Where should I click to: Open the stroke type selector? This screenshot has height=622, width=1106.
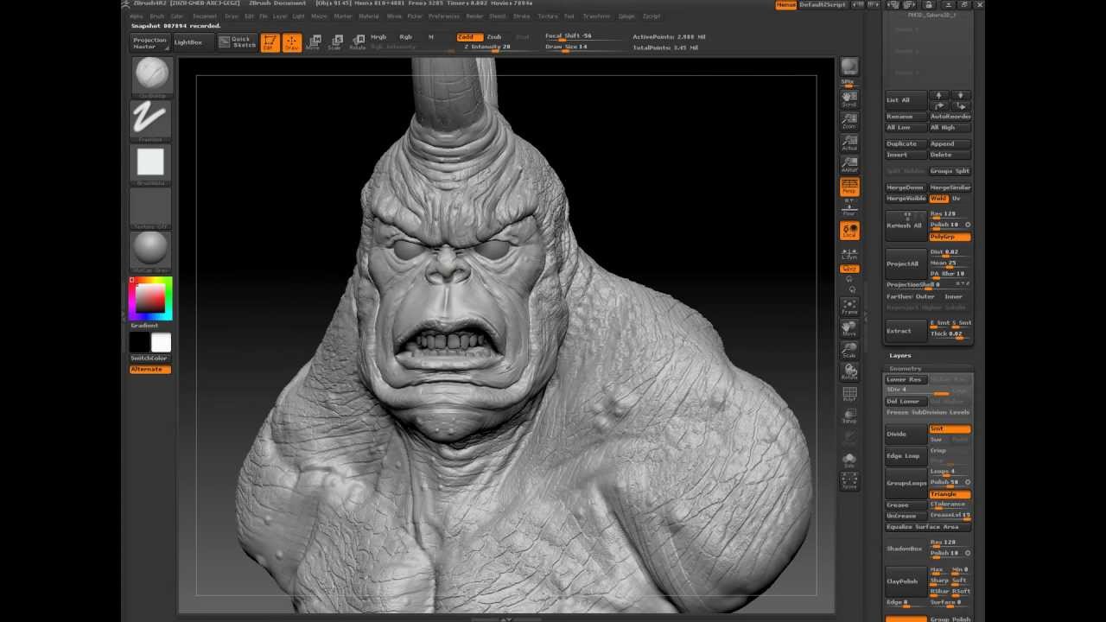150,120
